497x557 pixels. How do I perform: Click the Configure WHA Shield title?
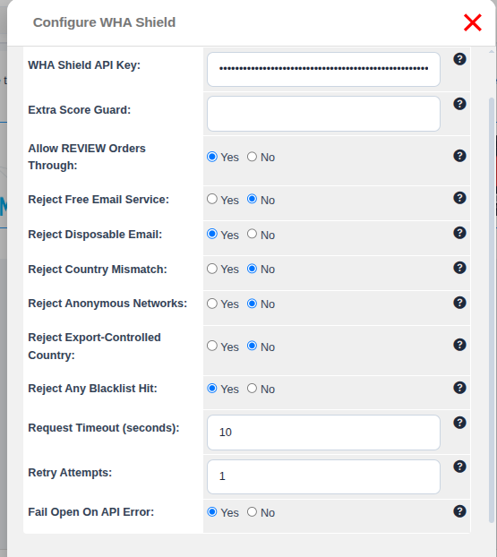[x=104, y=22]
